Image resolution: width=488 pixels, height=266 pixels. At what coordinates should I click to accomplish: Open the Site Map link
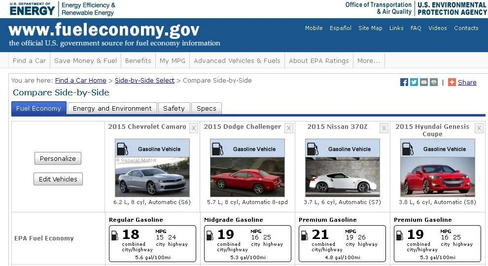pyautogui.click(x=370, y=28)
